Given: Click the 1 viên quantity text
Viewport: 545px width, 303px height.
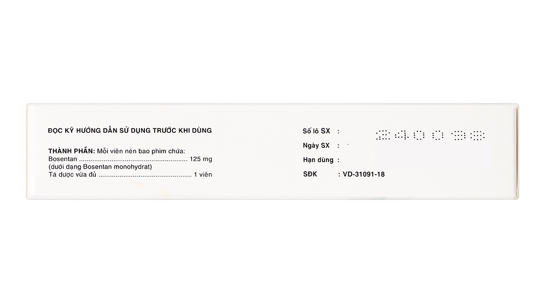Looking at the screenshot, I should pyautogui.click(x=203, y=175).
